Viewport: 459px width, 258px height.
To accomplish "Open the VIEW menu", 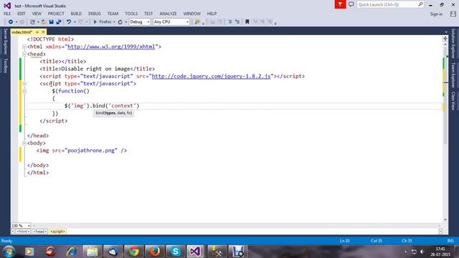I will coord(37,14).
